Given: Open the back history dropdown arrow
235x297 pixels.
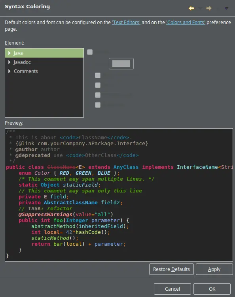Looking at the screenshot, I should tap(200, 8).
